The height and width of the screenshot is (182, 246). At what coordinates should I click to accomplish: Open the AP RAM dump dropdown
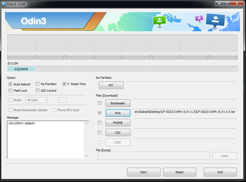tap(36, 100)
